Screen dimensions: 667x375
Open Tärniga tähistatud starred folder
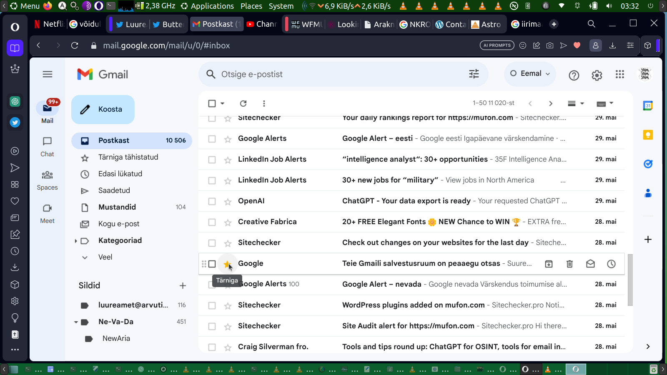132,157
